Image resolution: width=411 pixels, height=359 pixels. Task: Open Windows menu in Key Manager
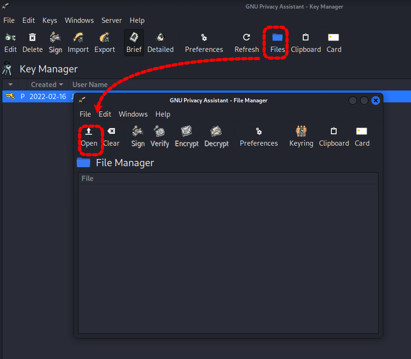click(79, 20)
